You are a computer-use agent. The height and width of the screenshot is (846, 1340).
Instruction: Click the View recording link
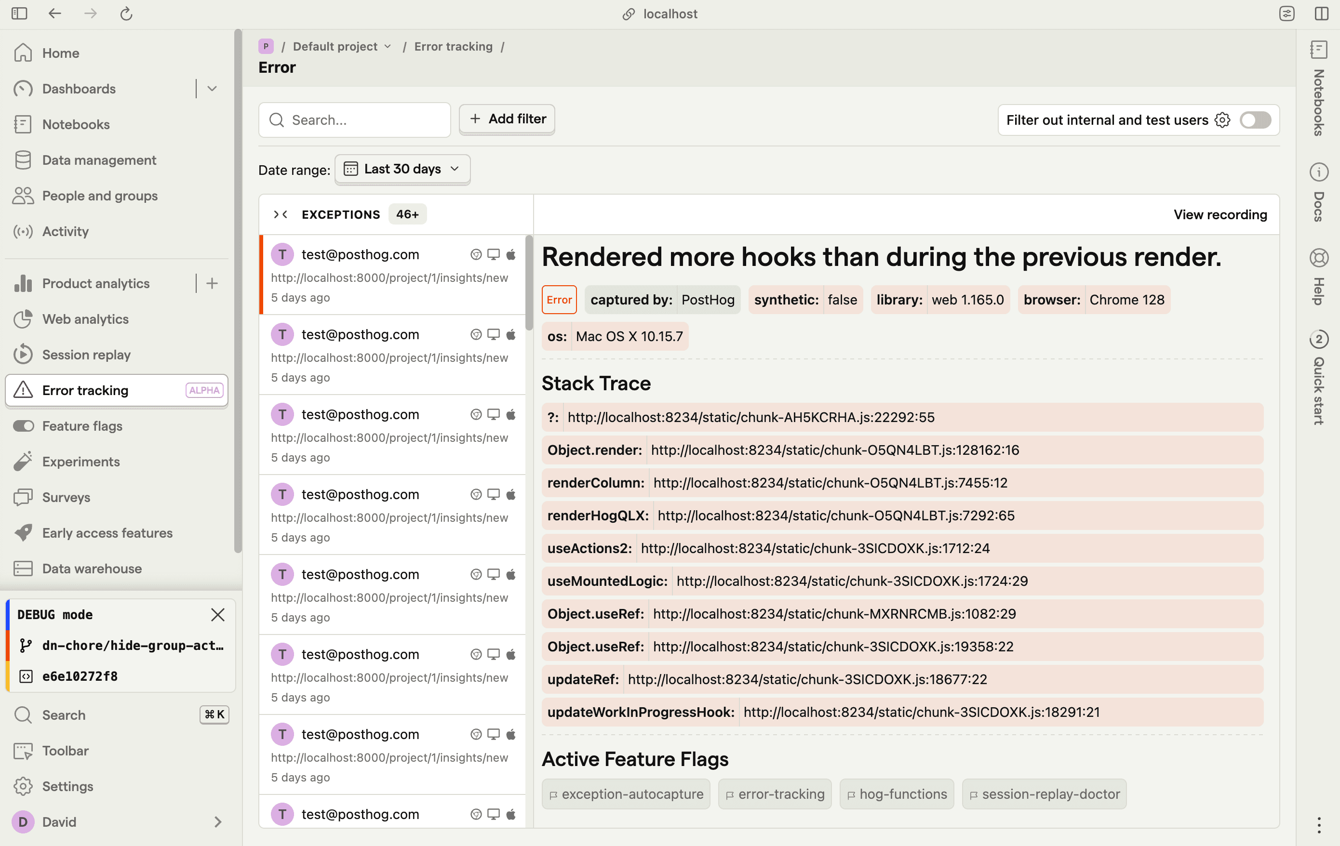click(x=1220, y=214)
